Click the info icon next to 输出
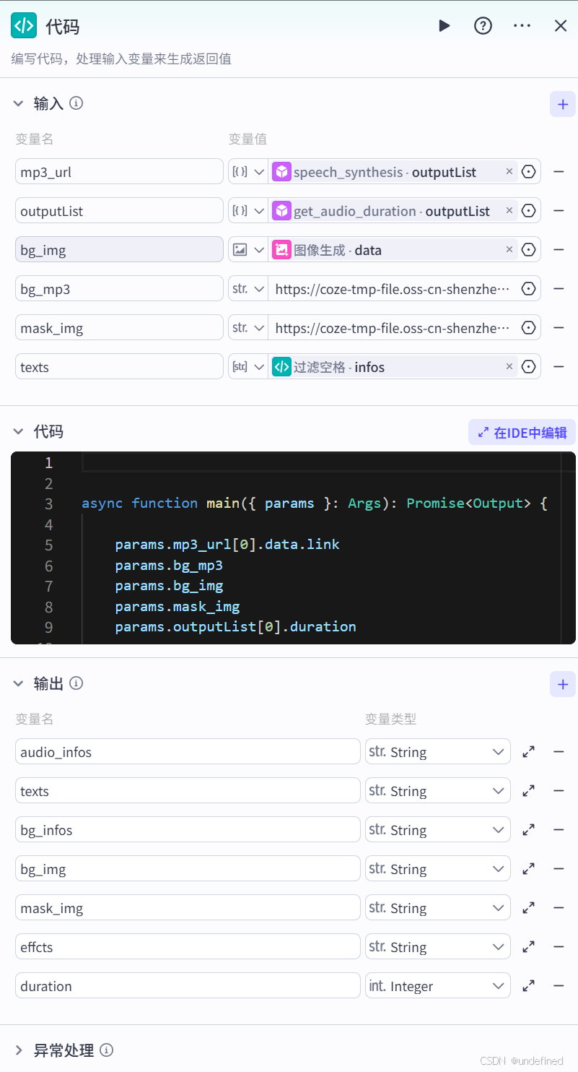 point(76,683)
